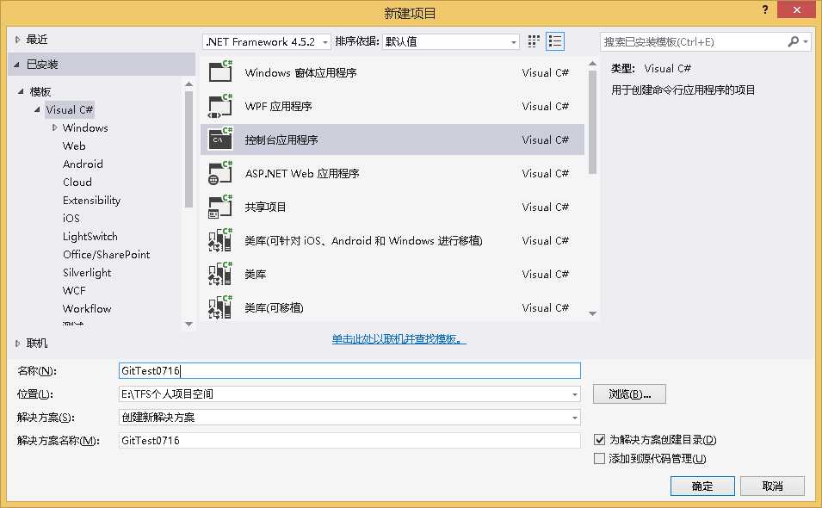
Task: Expand the 联机 section
Action: tap(17, 344)
